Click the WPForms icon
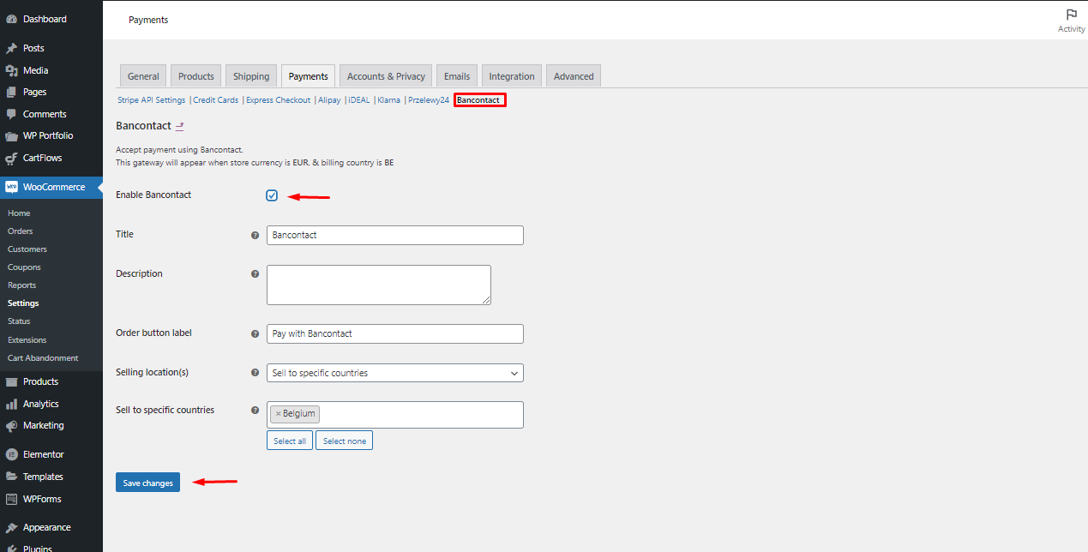Image resolution: width=1088 pixels, height=552 pixels. click(12, 499)
